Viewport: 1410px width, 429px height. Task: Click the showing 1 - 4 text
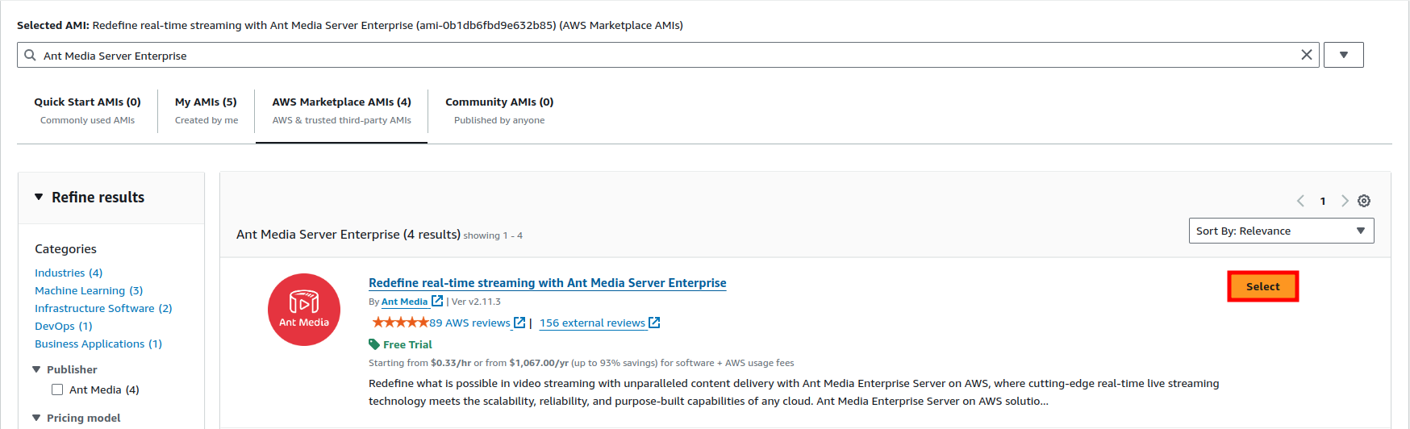[493, 235]
